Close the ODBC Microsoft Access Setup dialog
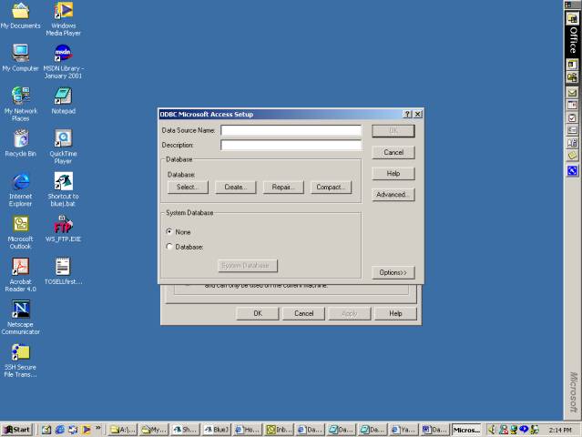The image size is (582, 437). coord(417,115)
